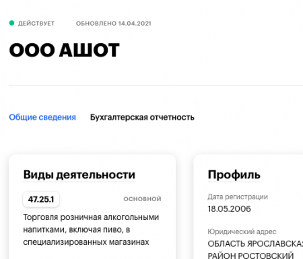Switch to Бухгалтерская отчетность tab

(142, 117)
